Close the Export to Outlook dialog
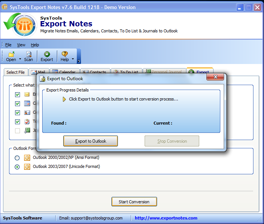 click(x=215, y=77)
